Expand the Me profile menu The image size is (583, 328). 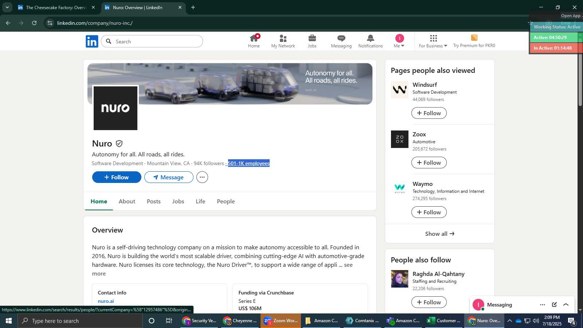[x=399, y=41]
